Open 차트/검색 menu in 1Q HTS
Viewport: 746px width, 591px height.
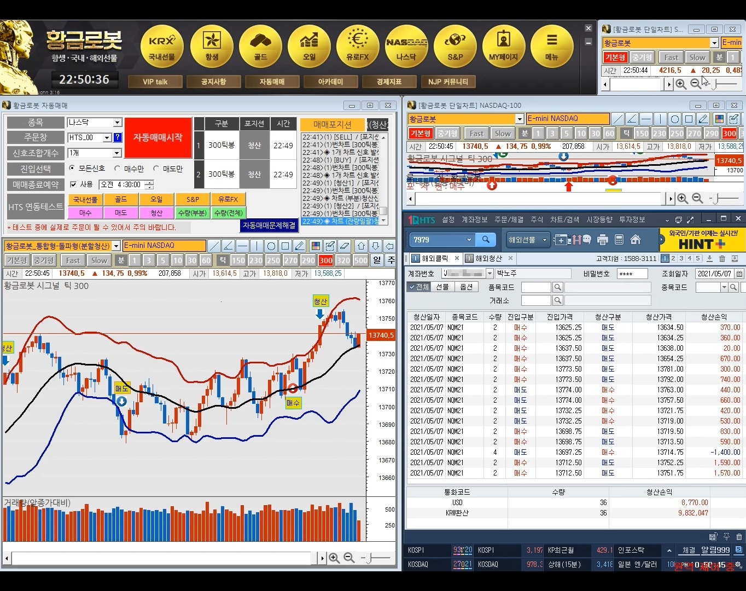tap(564, 219)
